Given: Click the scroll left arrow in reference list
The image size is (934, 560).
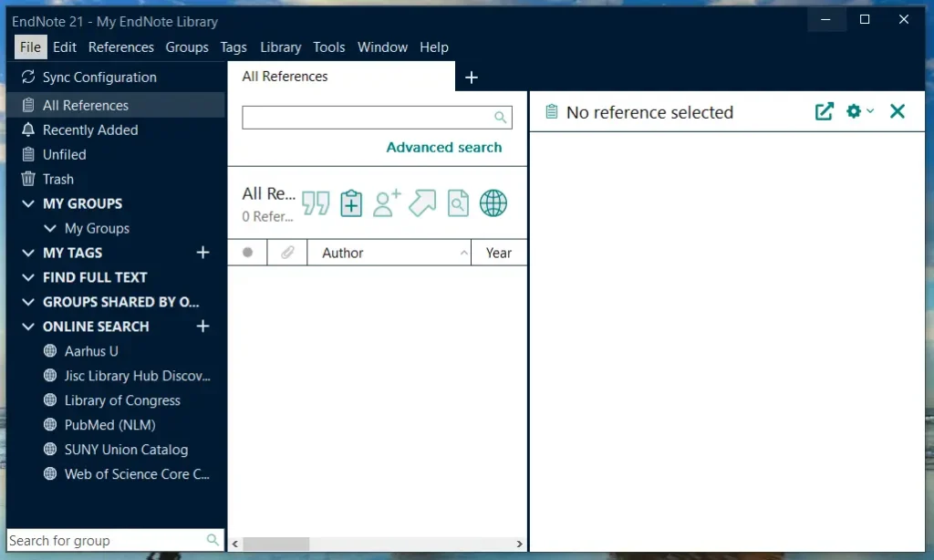Looking at the screenshot, I should (x=235, y=544).
